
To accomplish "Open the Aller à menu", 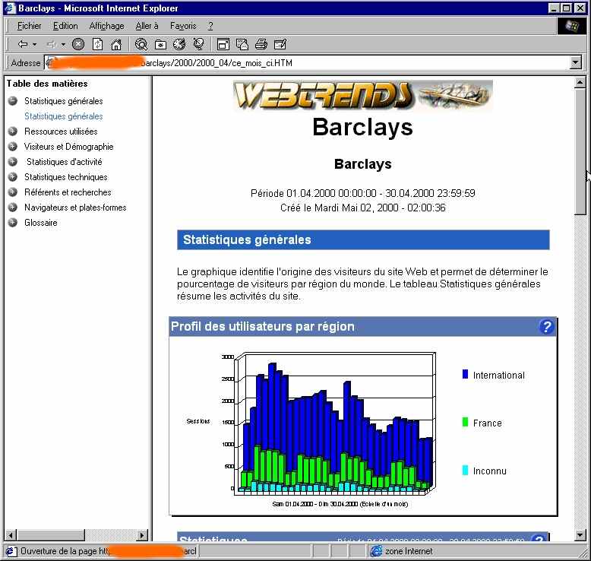I will pyautogui.click(x=147, y=26).
